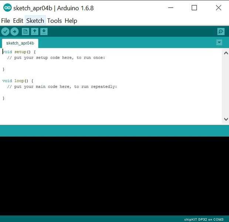
Task: Open the Tools menu
Action: pos(54,21)
